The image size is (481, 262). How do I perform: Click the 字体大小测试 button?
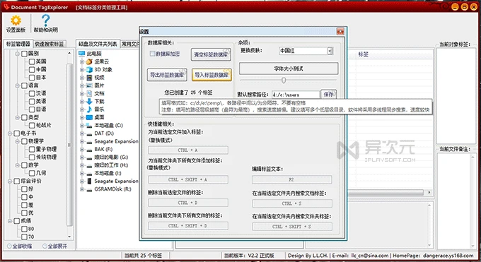289,69
